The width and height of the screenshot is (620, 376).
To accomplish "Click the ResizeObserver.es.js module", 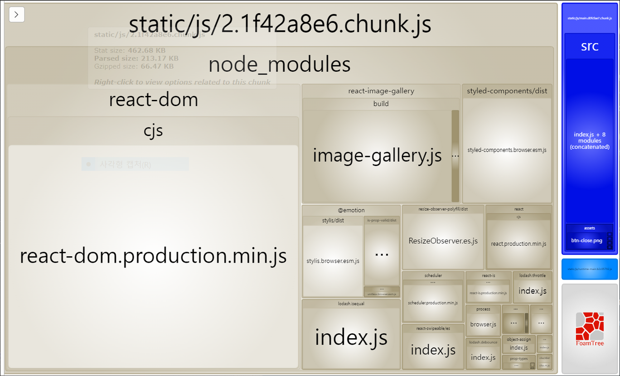I will click(x=443, y=241).
